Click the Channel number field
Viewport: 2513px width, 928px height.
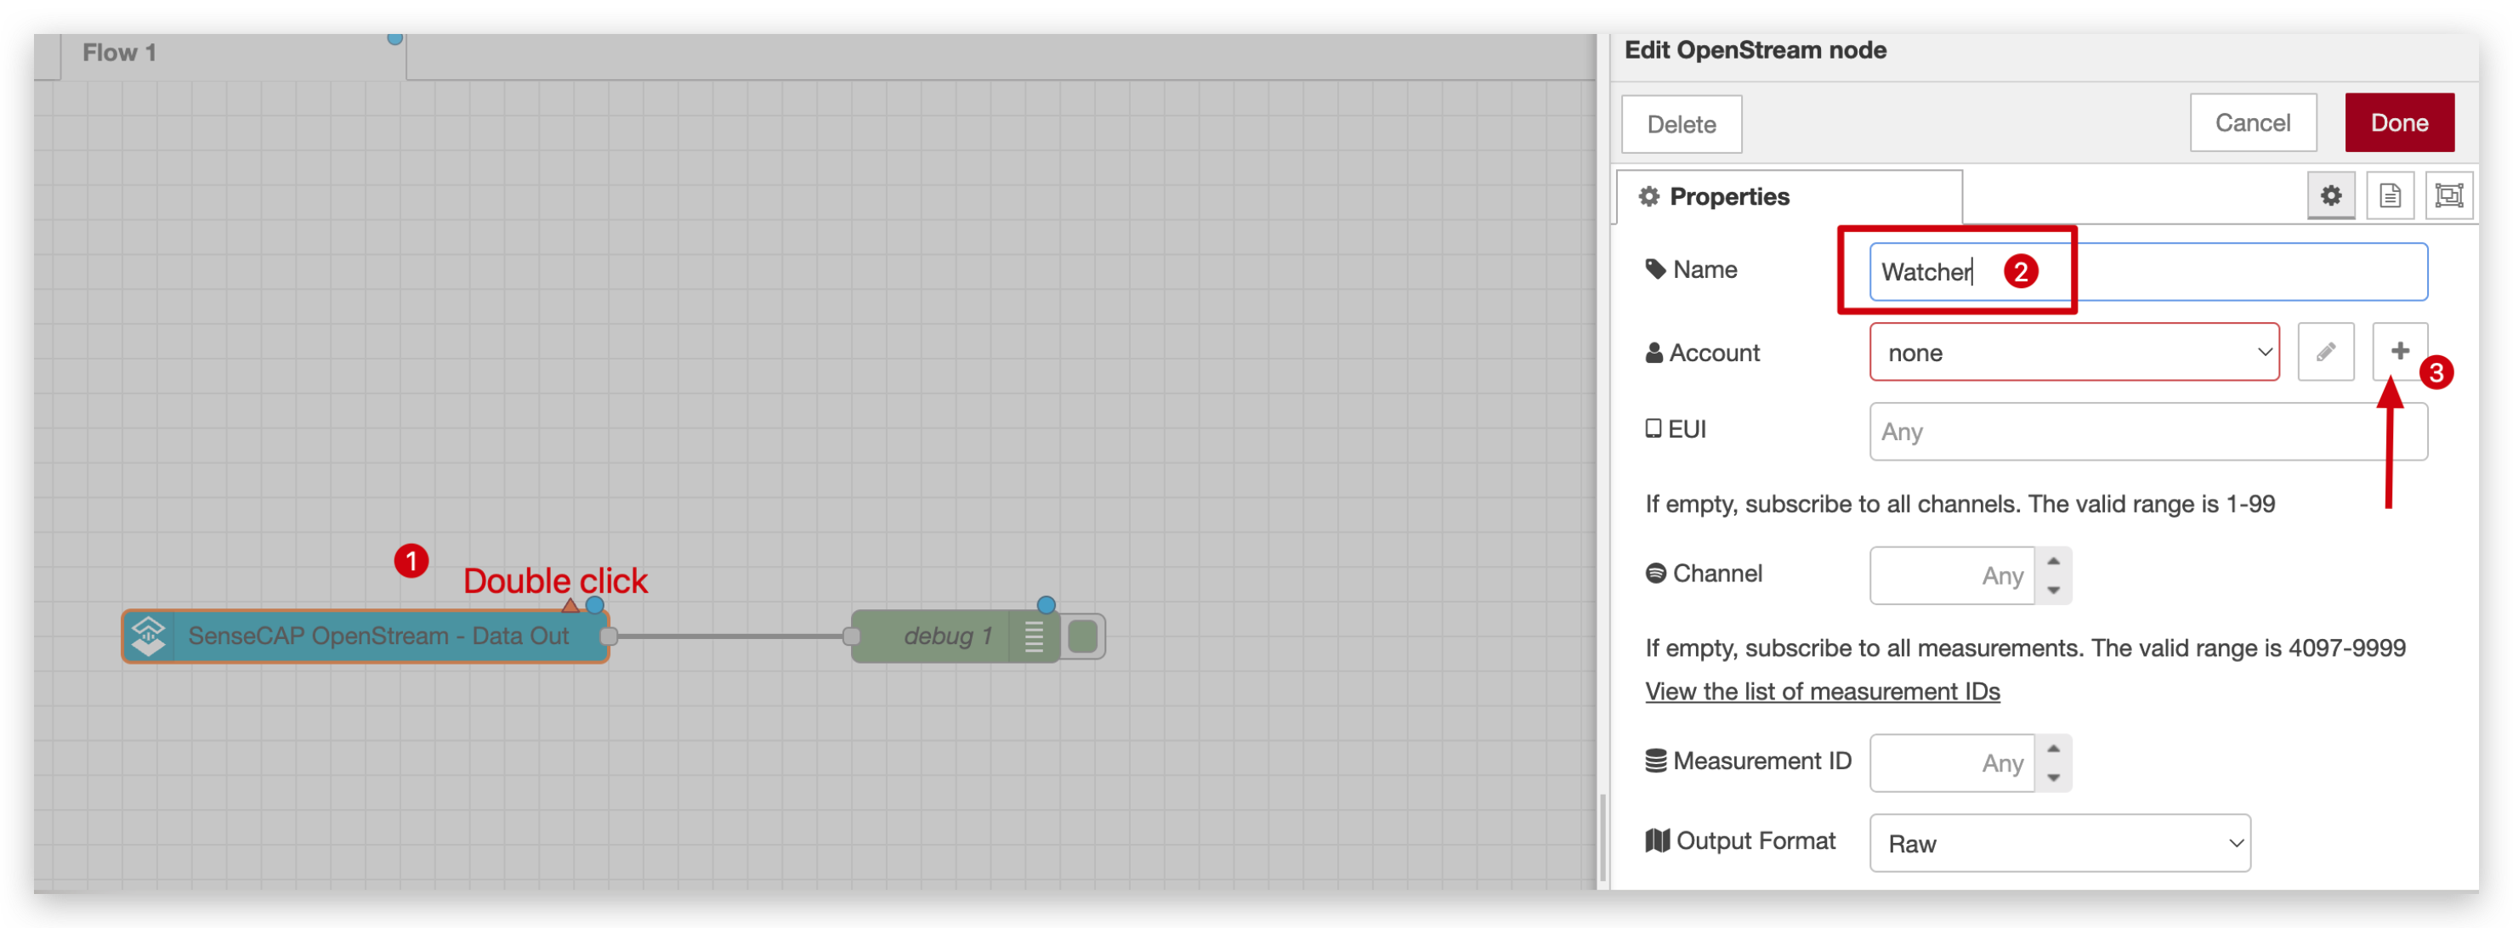click(1951, 576)
